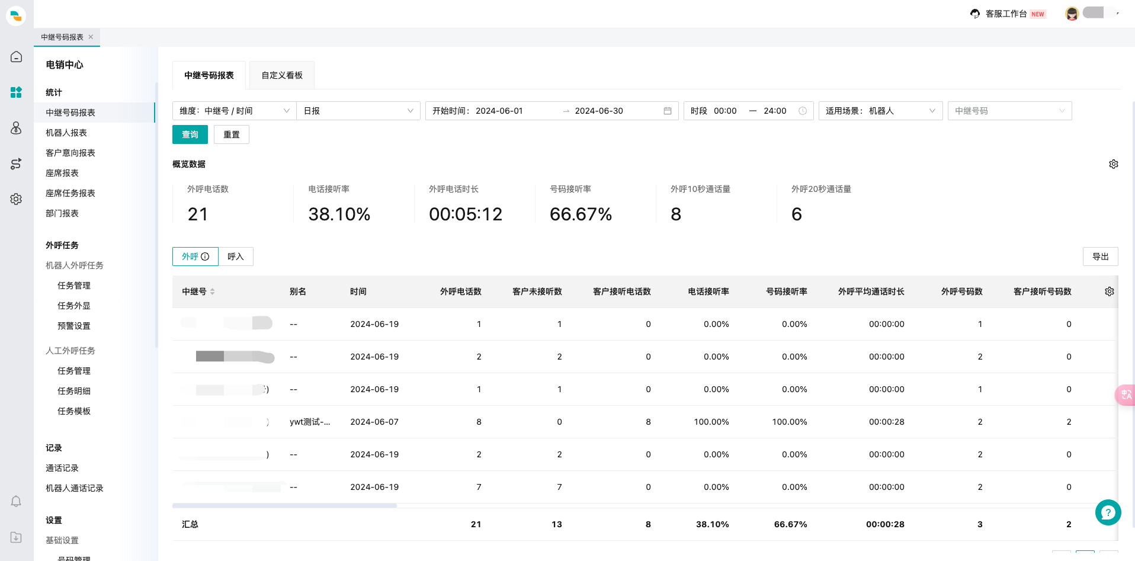Click the calendar icon in date range
Screen dimensions: 1135x561
(668, 111)
